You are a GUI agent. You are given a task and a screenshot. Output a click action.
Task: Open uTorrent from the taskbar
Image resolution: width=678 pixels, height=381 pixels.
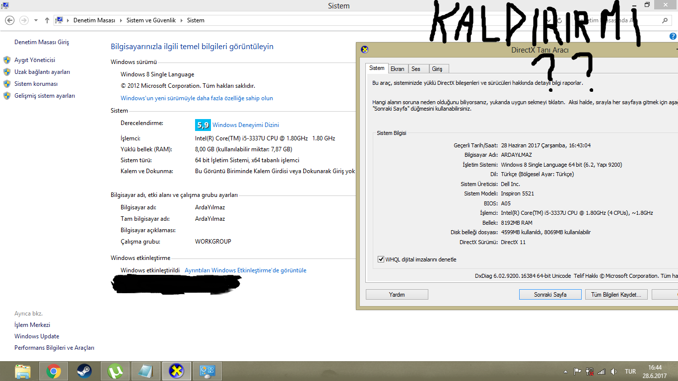point(115,371)
